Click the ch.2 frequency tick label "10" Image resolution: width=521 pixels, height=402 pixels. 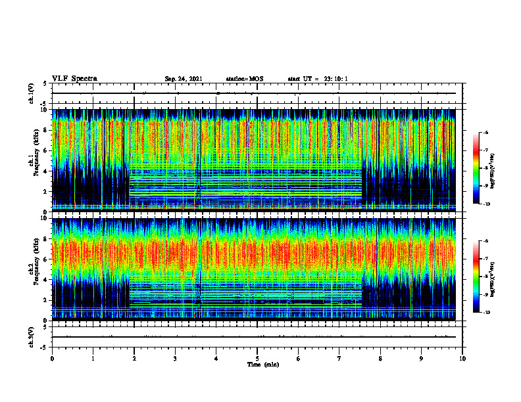(x=45, y=218)
